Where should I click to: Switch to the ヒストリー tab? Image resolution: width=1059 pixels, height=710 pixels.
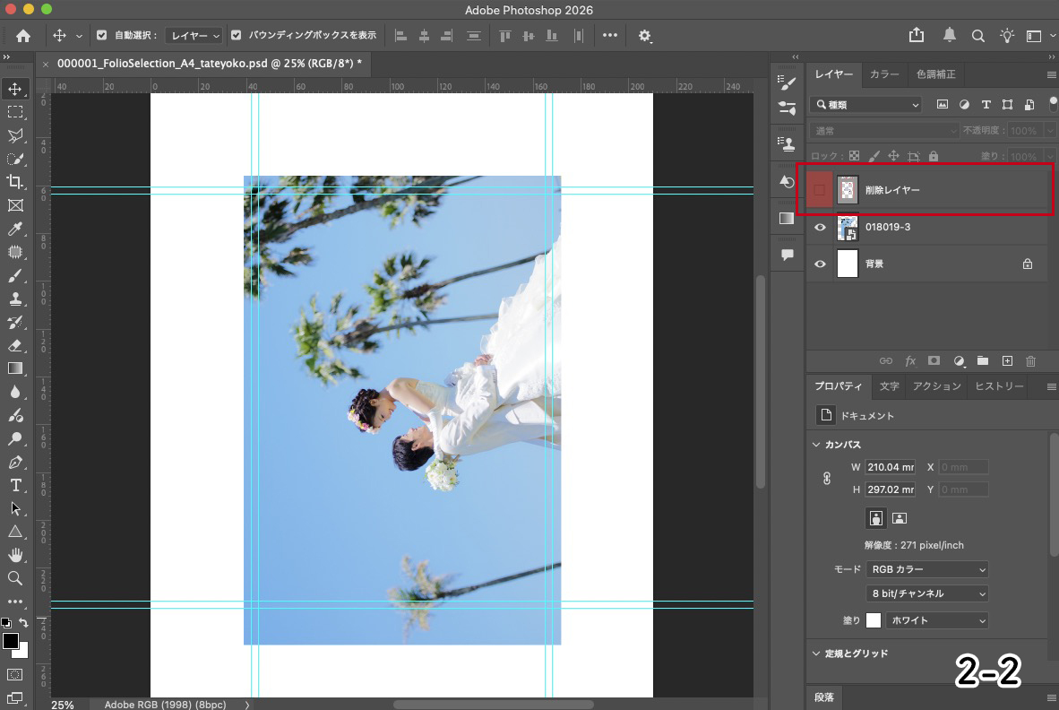pos(999,386)
